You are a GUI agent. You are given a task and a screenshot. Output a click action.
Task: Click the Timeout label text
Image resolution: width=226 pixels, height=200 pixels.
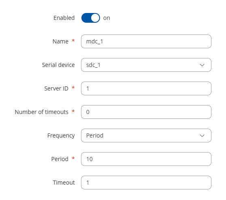pyautogui.click(x=64, y=183)
